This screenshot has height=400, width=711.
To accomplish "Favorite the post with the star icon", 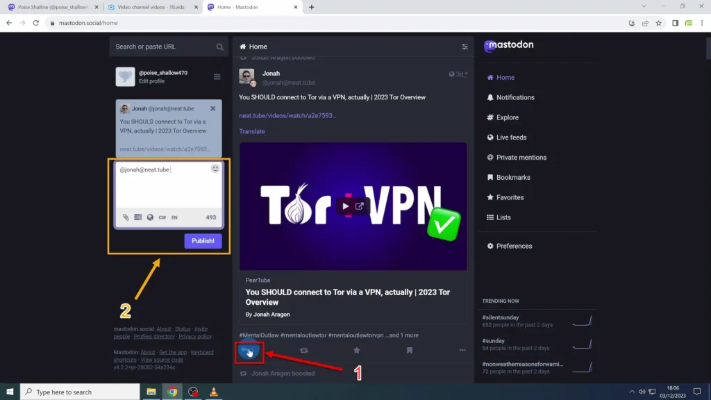I will (356, 350).
